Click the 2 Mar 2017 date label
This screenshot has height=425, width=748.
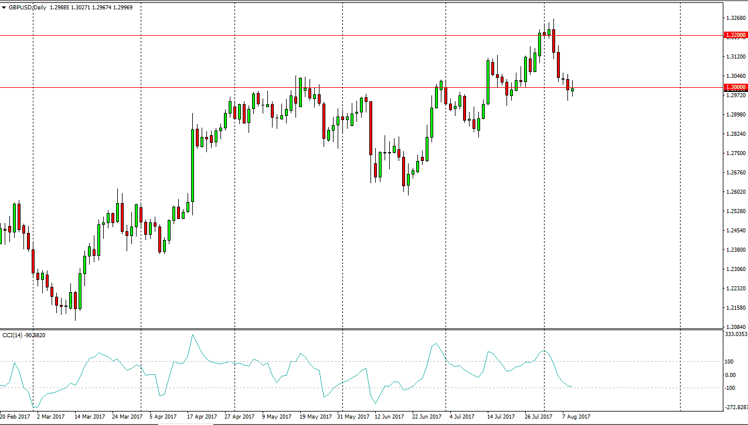(x=50, y=417)
